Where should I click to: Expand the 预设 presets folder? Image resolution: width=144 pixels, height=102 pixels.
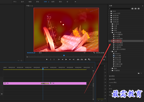(109, 11)
